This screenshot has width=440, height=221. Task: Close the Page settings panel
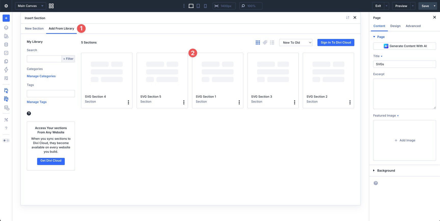click(435, 17)
